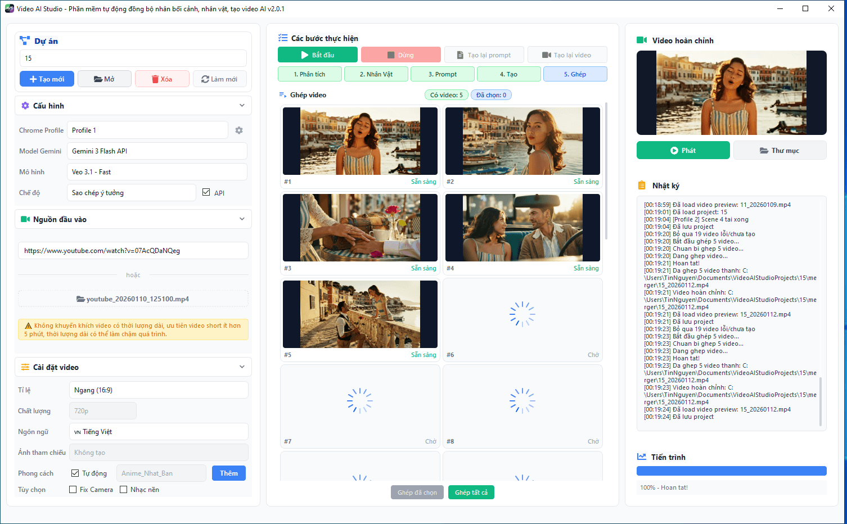This screenshot has height=524, width=847.
Task: Switch to the 2. Nhân Vật tab
Action: coord(376,74)
